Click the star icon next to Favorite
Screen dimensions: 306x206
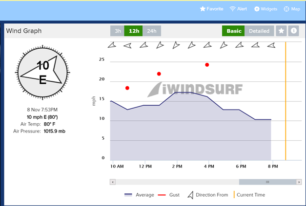203,9
